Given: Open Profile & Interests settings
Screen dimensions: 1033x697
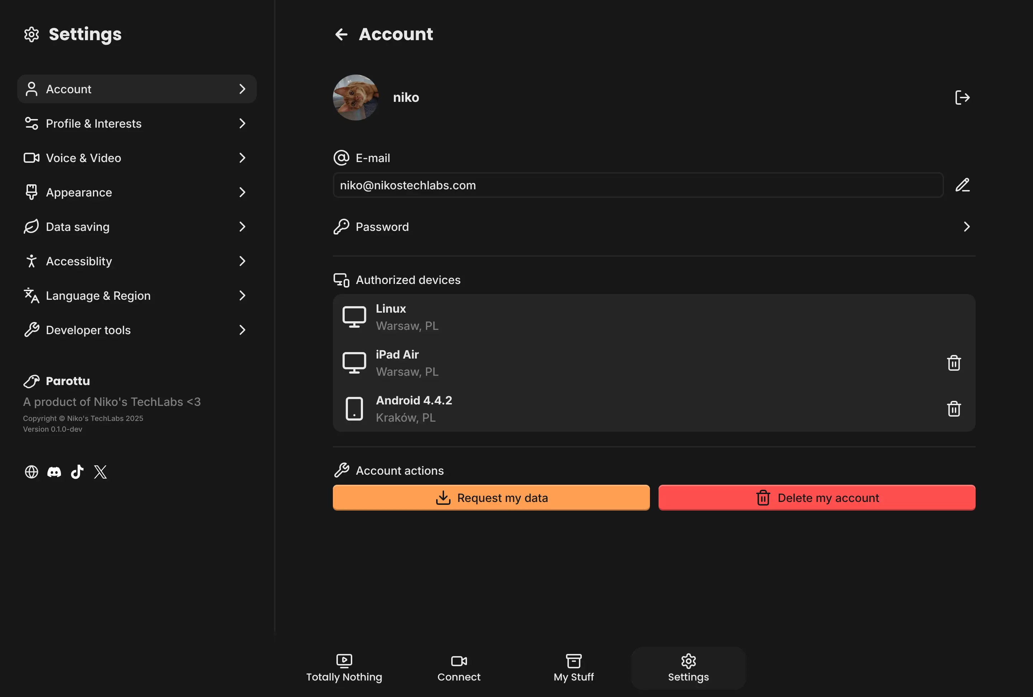Looking at the screenshot, I should (137, 123).
